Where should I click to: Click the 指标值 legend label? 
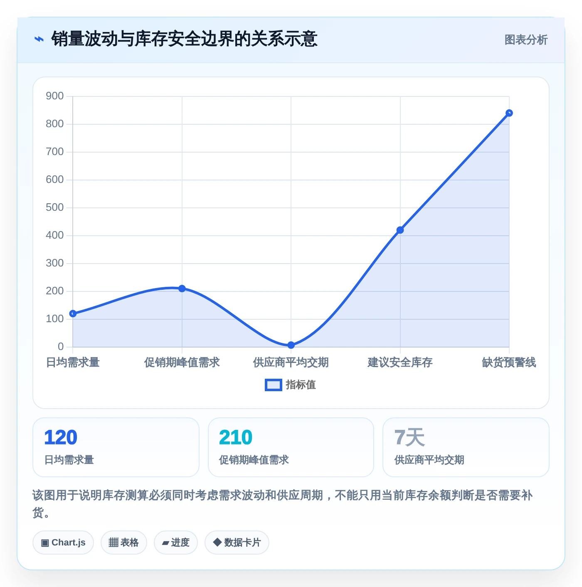pos(301,385)
